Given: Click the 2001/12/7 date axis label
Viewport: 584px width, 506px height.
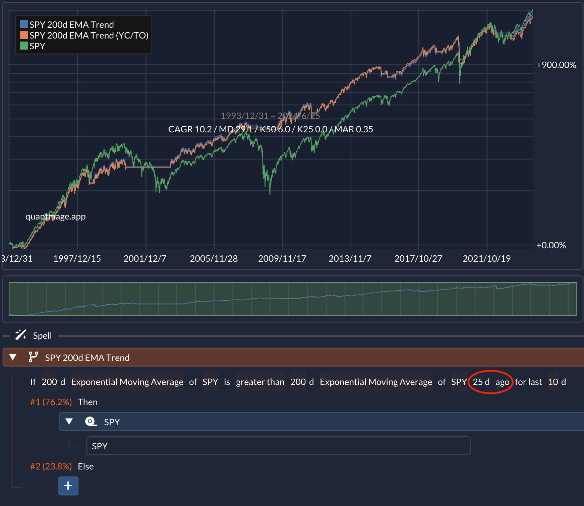Looking at the screenshot, I should click(x=145, y=259).
